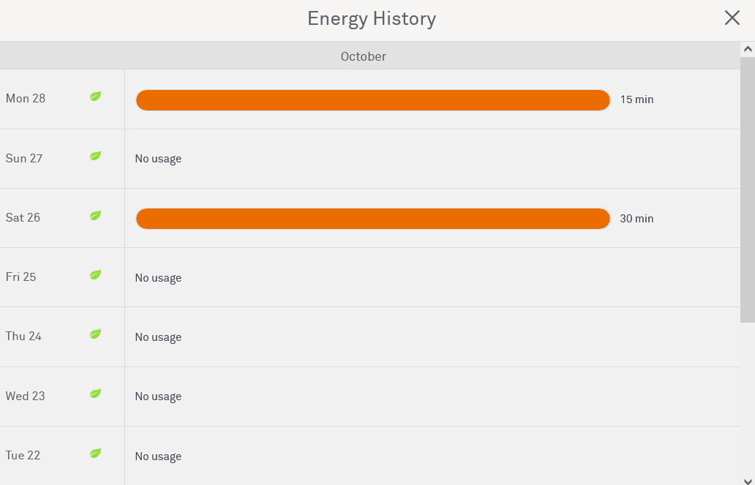Click the 30 min usage label
The image size is (755, 485).
[636, 219]
